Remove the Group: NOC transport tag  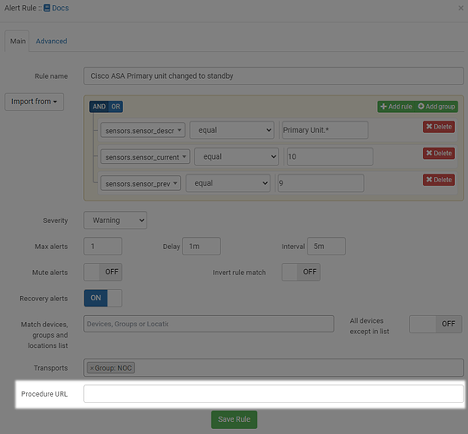pyautogui.click(x=92, y=368)
